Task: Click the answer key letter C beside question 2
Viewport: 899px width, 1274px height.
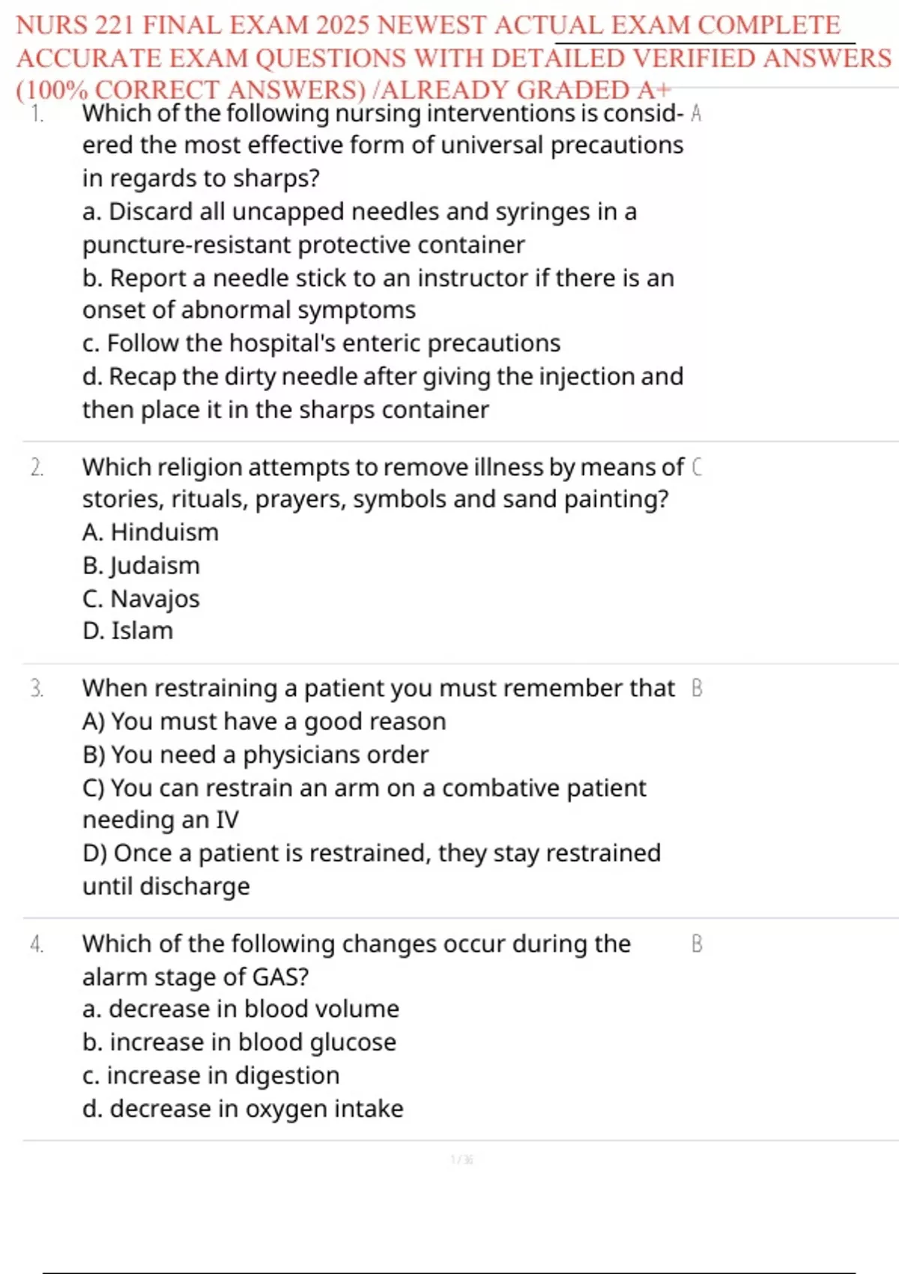Action: (x=696, y=468)
